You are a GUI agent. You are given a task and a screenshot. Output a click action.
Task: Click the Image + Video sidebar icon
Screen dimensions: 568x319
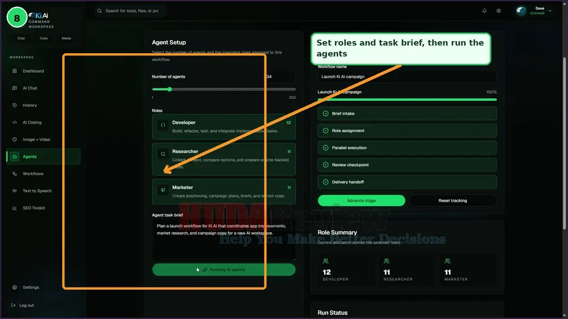click(14, 139)
